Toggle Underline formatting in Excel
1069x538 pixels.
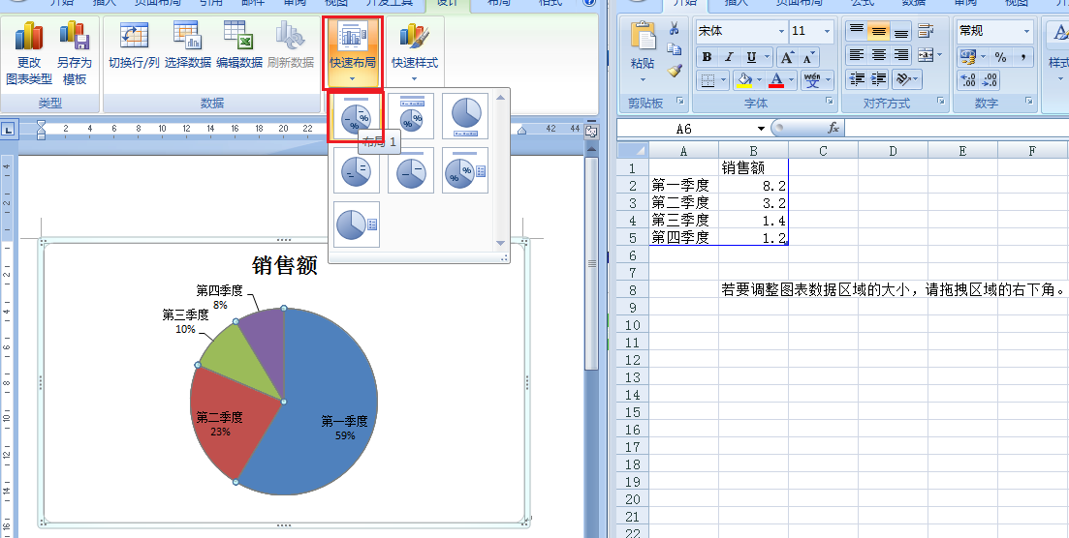[x=750, y=56]
